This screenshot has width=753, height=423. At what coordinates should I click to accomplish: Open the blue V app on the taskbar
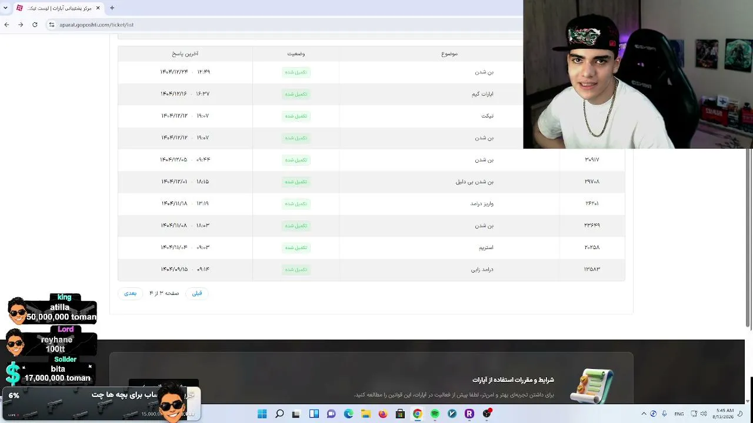coord(452,414)
